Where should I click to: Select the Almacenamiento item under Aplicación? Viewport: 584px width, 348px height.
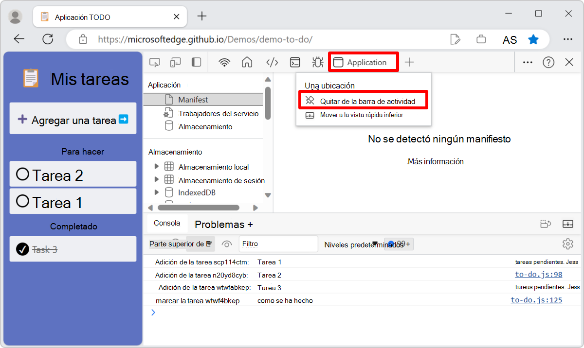click(x=205, y=126)
